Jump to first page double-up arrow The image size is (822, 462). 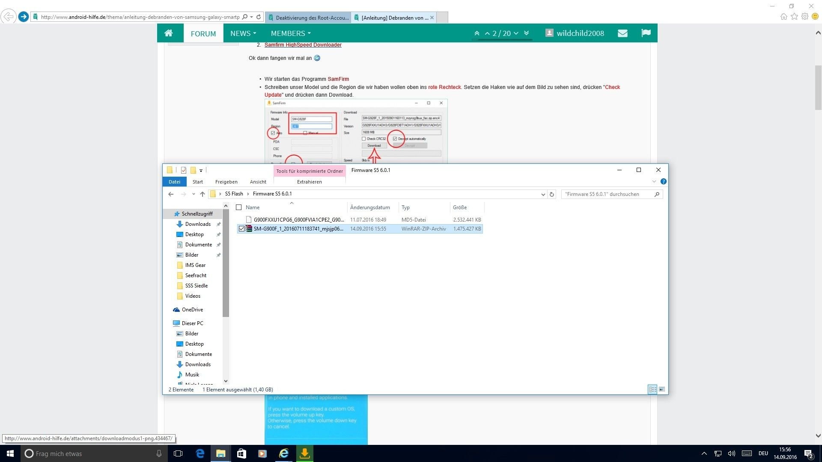click(x=477, y=33)
